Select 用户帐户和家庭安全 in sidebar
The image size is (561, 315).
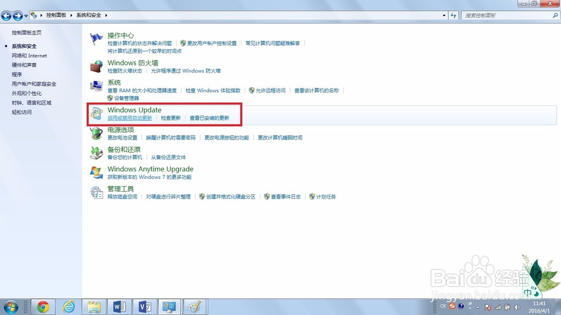tap(34, 84)
